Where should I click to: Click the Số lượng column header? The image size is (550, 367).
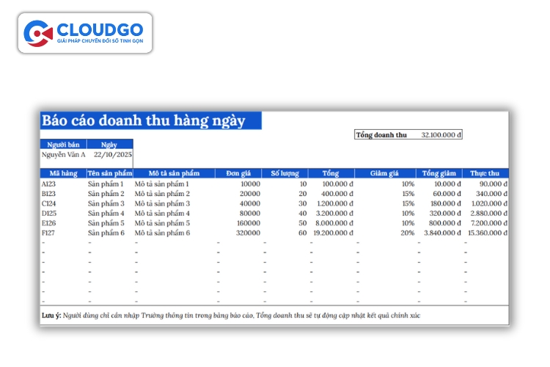click(x=285, y=174)
